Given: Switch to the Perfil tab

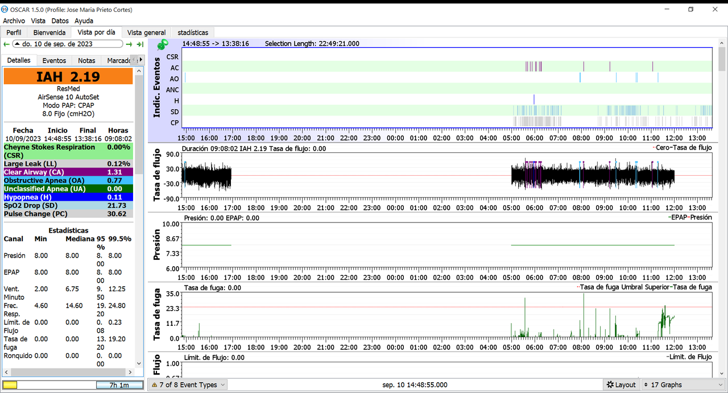Looking at the screenshot, I should 14,32.
